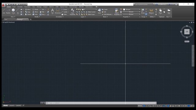Select the Text annotation tool
The height and width of the screenshot is (110, 196).
tap(52, 11)
